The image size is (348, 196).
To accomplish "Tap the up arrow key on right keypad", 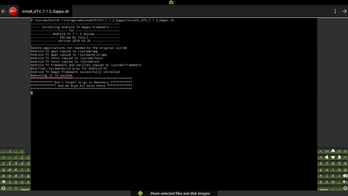I will [x=333, y=151].
